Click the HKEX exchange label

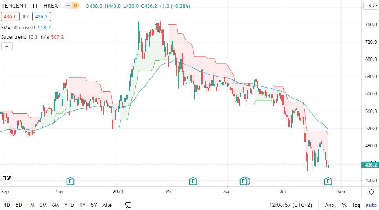[51, 6]
